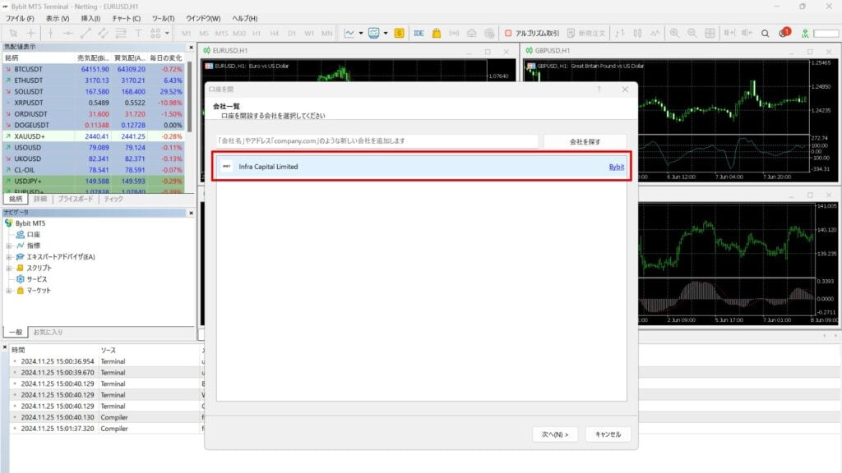Image resolution: width=842 pixels, height=473 pixels.
Task: Select the equidistant channel tool
Action: (103, 33)
